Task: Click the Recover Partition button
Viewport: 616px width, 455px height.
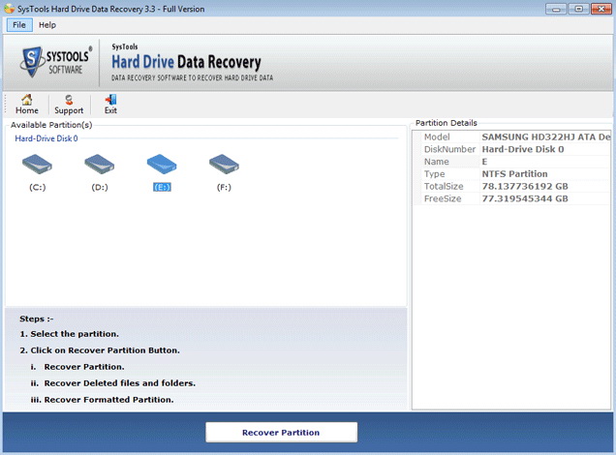Action: point(281,432)
